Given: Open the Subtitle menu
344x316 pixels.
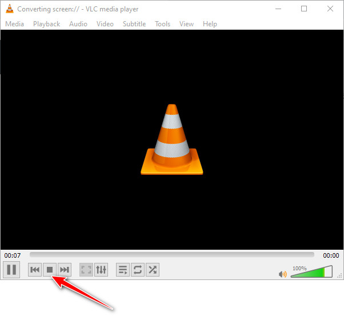Looking at the screenshot, I should (134, 23).
